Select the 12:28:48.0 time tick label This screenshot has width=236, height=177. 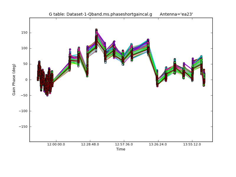point(90,144)
